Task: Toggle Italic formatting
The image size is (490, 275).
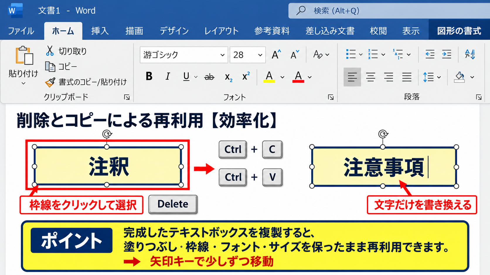Action: [168, 77]
